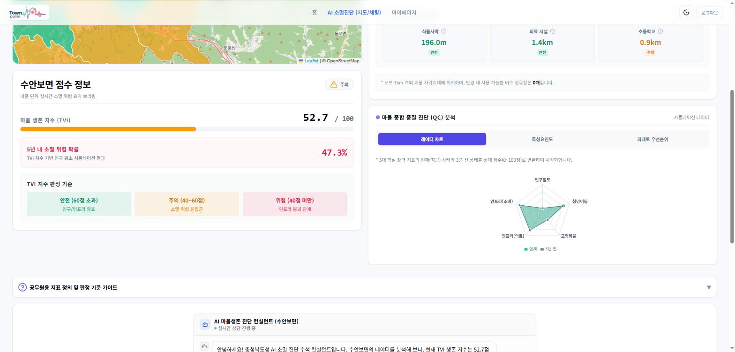Screen dimensions: 735x352
Task: Go to 마이페이지 menu
Action: tap(404, 13)
